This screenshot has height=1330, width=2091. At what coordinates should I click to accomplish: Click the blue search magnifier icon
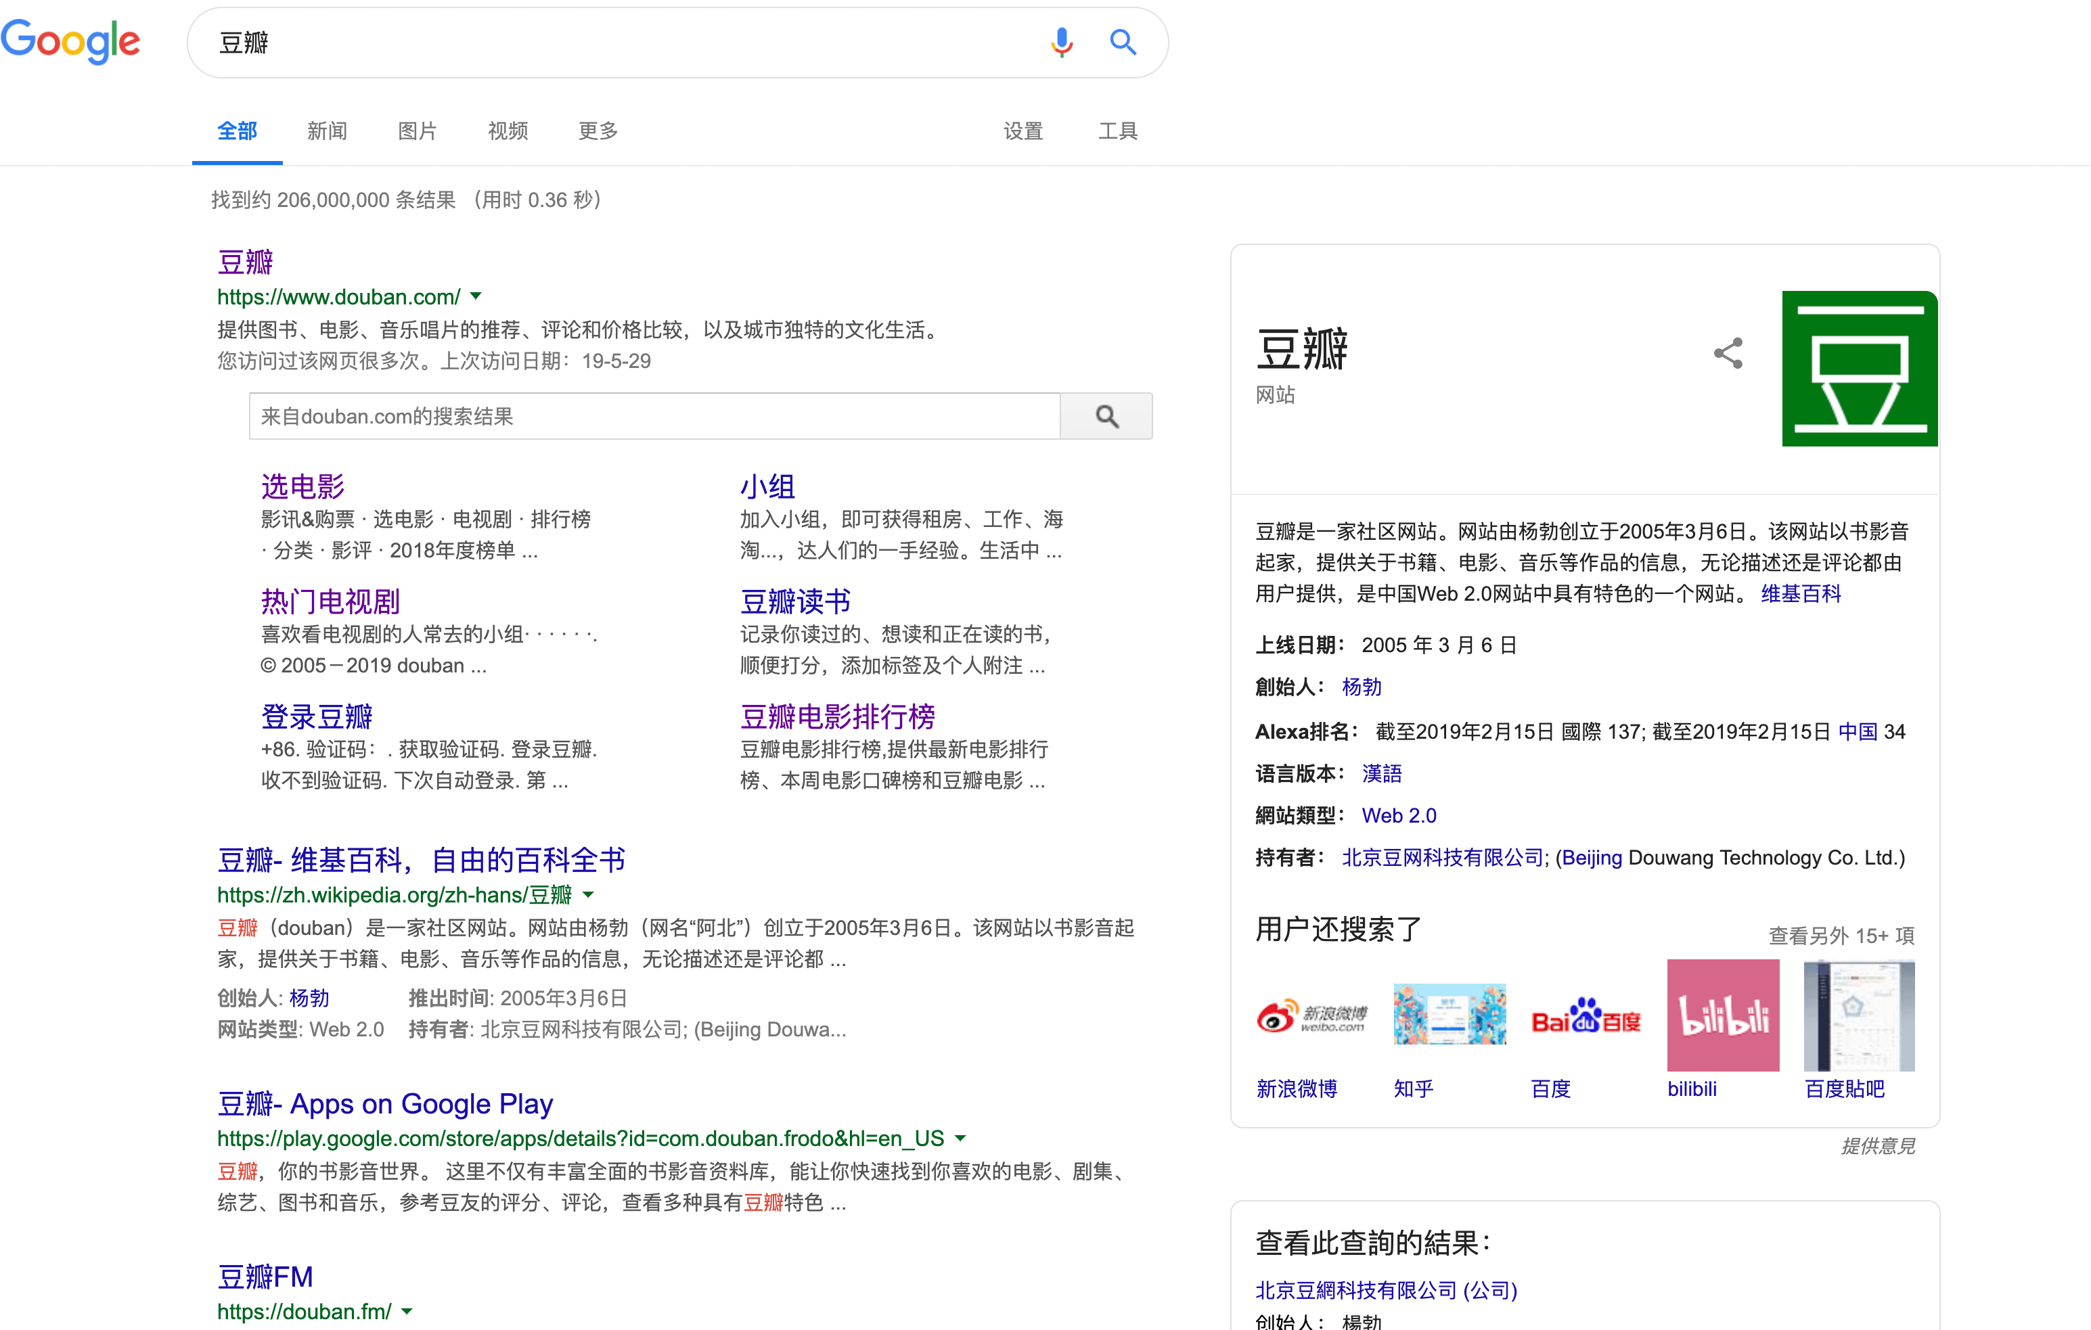[x=1123, y=42]
